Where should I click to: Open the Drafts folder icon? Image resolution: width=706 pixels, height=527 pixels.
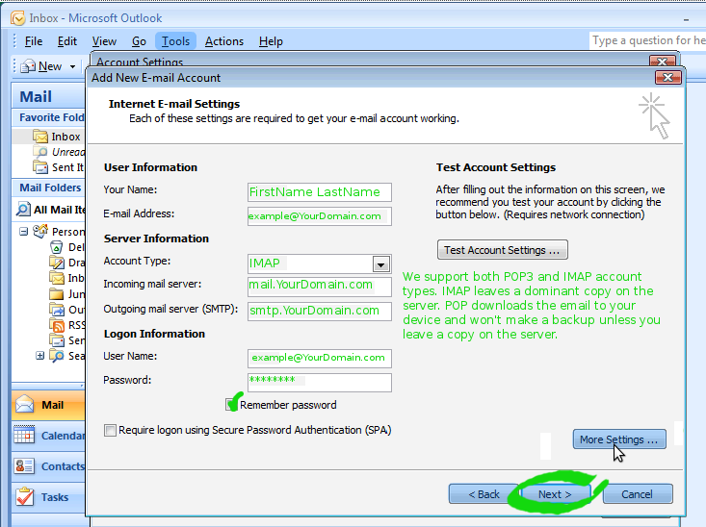point(56,263)
